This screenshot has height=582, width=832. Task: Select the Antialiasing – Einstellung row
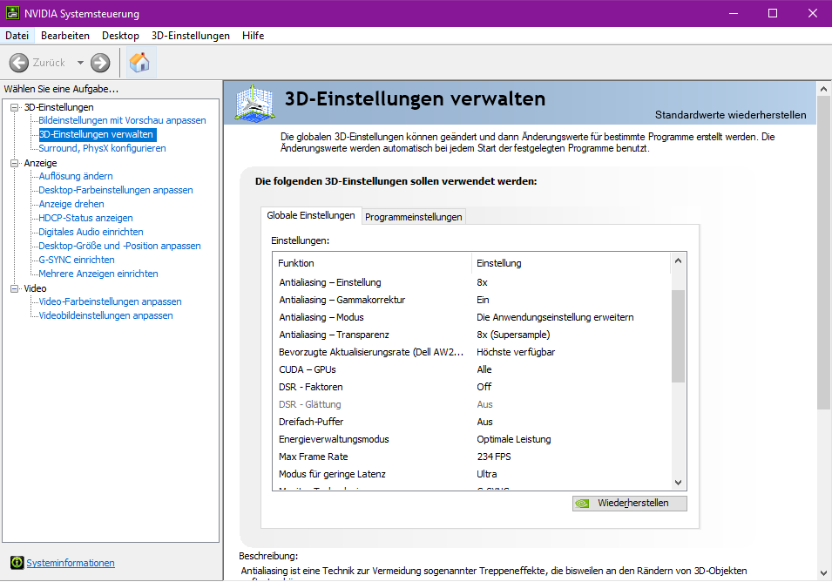pyautogui.click(x=471, y=282)
